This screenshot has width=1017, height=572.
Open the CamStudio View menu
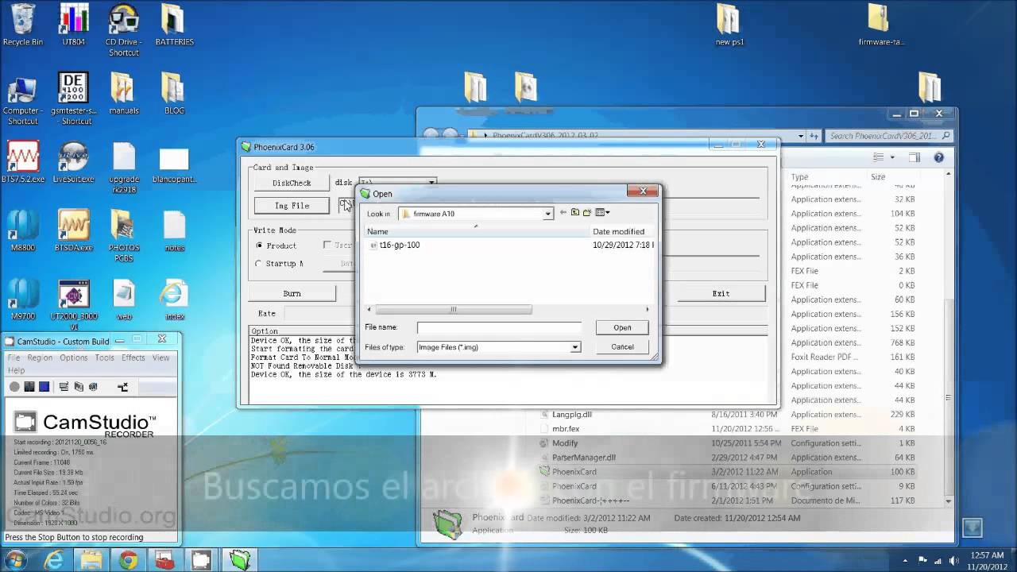pos(160,357)
